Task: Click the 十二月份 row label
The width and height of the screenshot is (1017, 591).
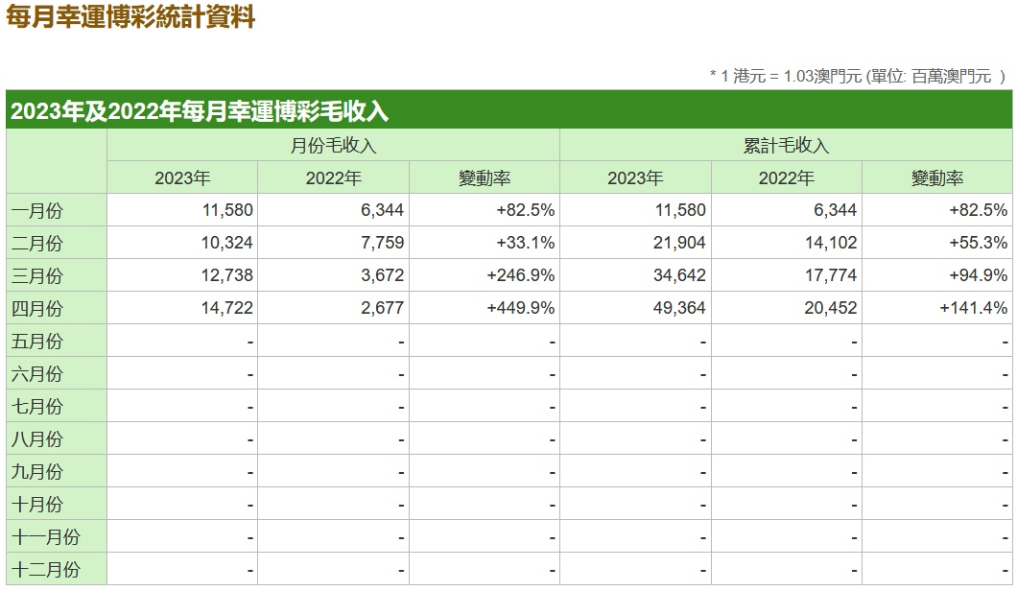Action: pos(45,570)
